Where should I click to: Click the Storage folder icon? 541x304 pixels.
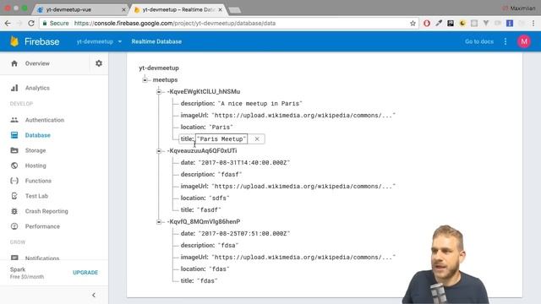14,150
